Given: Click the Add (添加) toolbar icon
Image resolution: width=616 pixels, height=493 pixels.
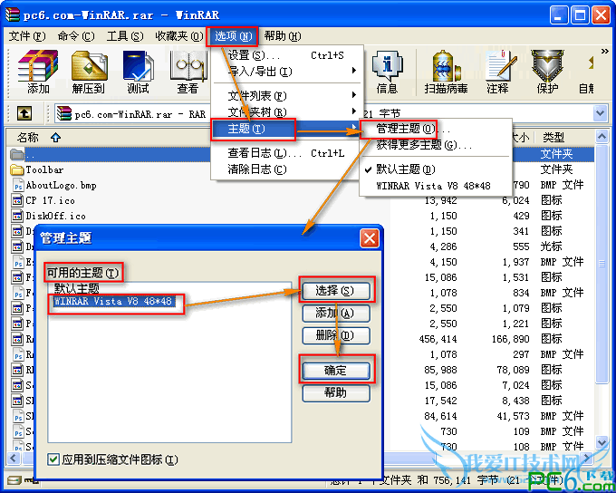Looking at the screenshot, I should 38,72.
